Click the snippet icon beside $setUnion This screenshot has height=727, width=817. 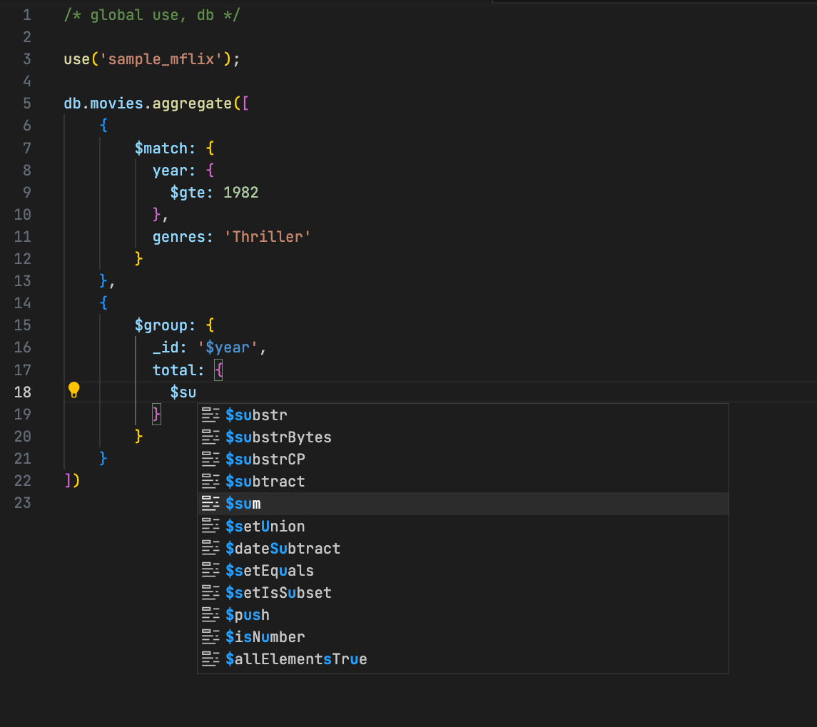coord(210,526)
